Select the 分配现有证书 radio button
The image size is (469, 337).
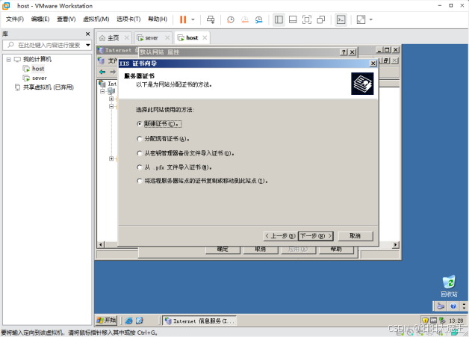(x=139, y=138)
